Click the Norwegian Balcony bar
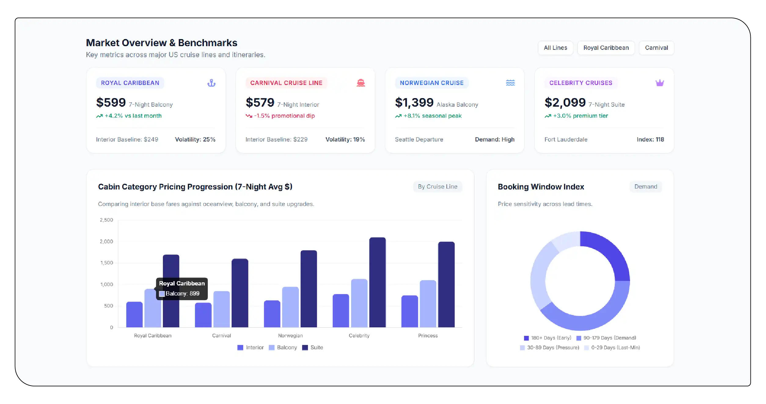 (x=290, y=307)
